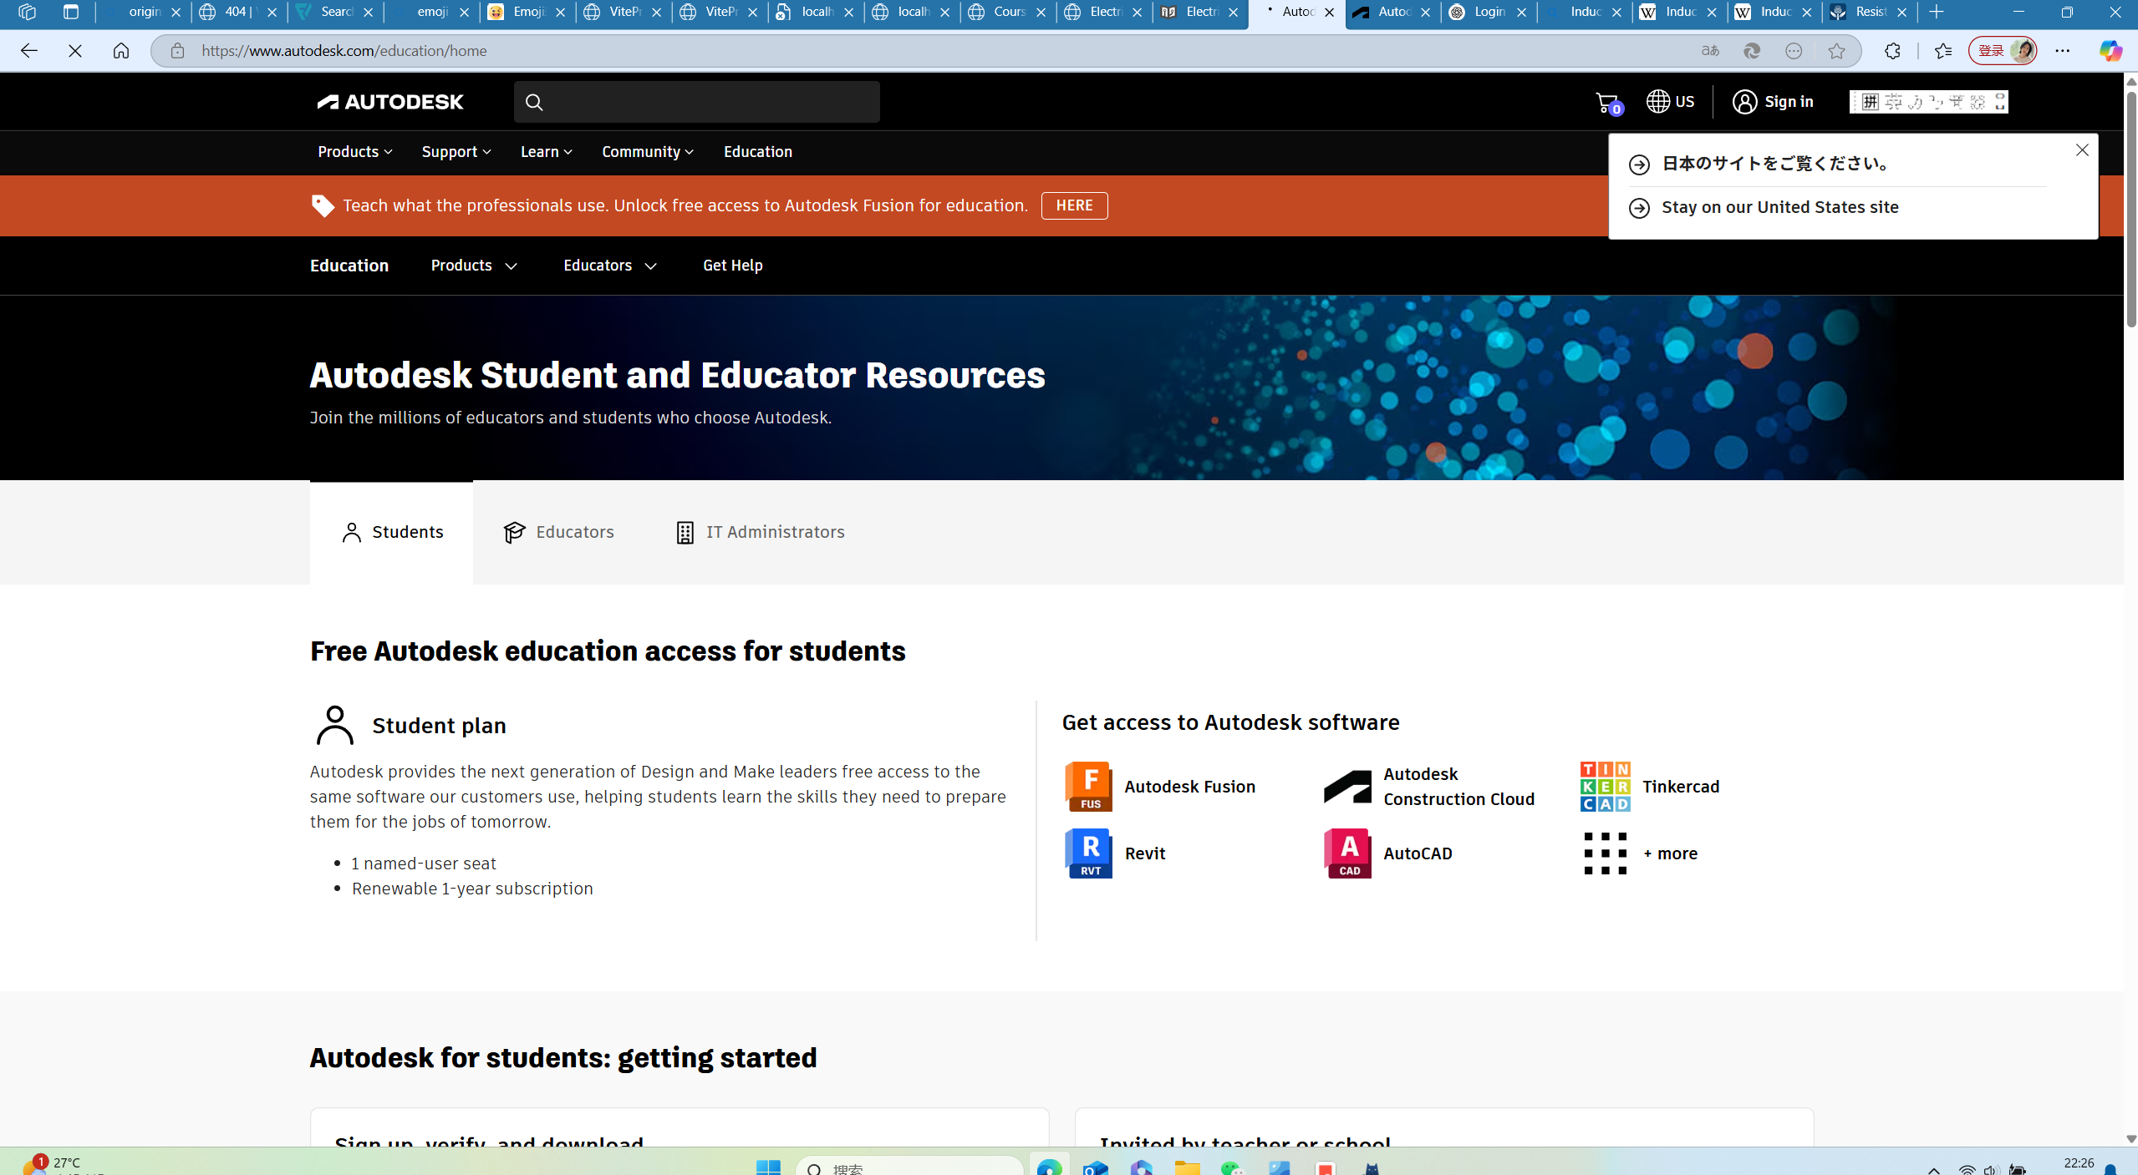This screenshot has height=1175, width=2138.
Task: Click the 登录 profile button
Action: tap(2002, 51)
